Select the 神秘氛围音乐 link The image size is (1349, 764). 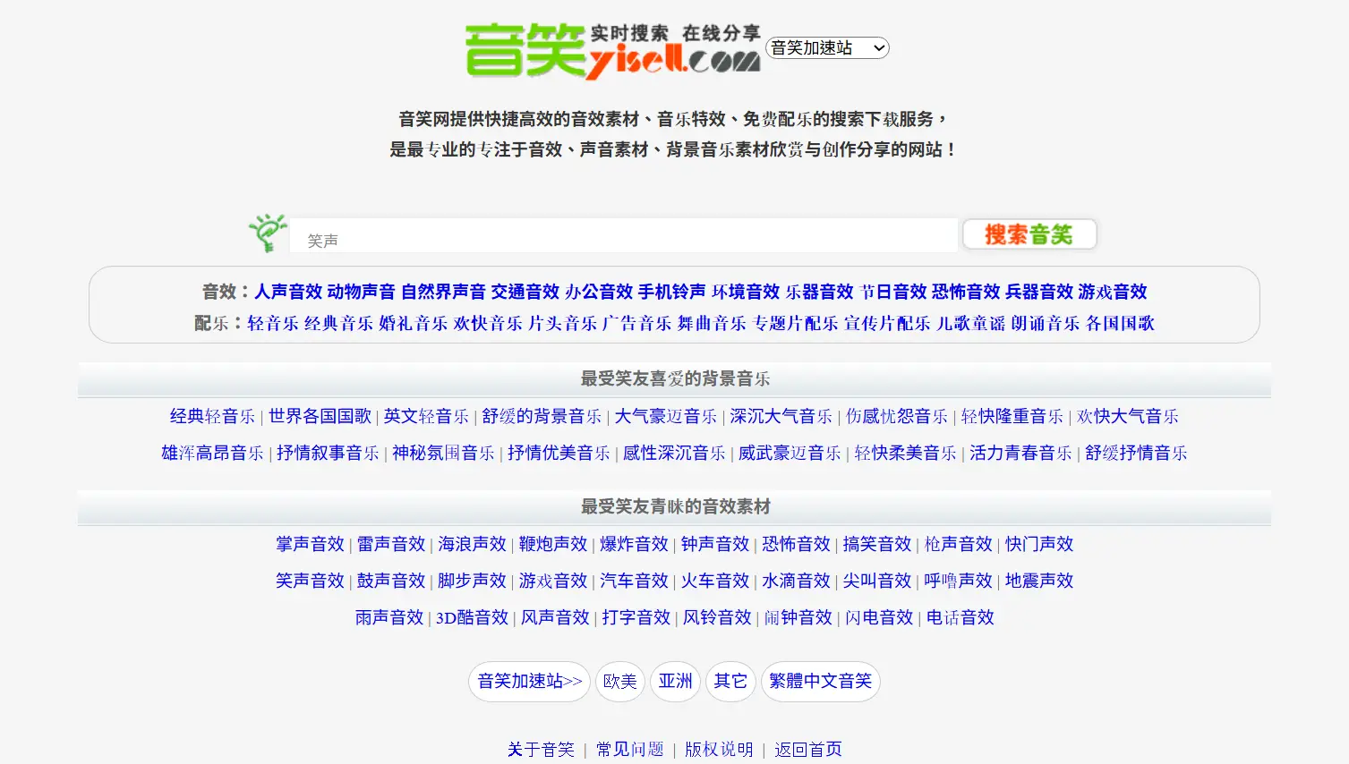(443, 453)
